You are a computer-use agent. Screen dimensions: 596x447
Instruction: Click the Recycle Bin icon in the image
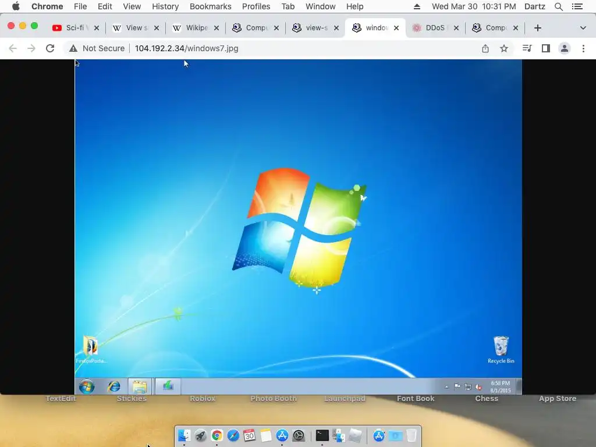[x=501, y=350]
